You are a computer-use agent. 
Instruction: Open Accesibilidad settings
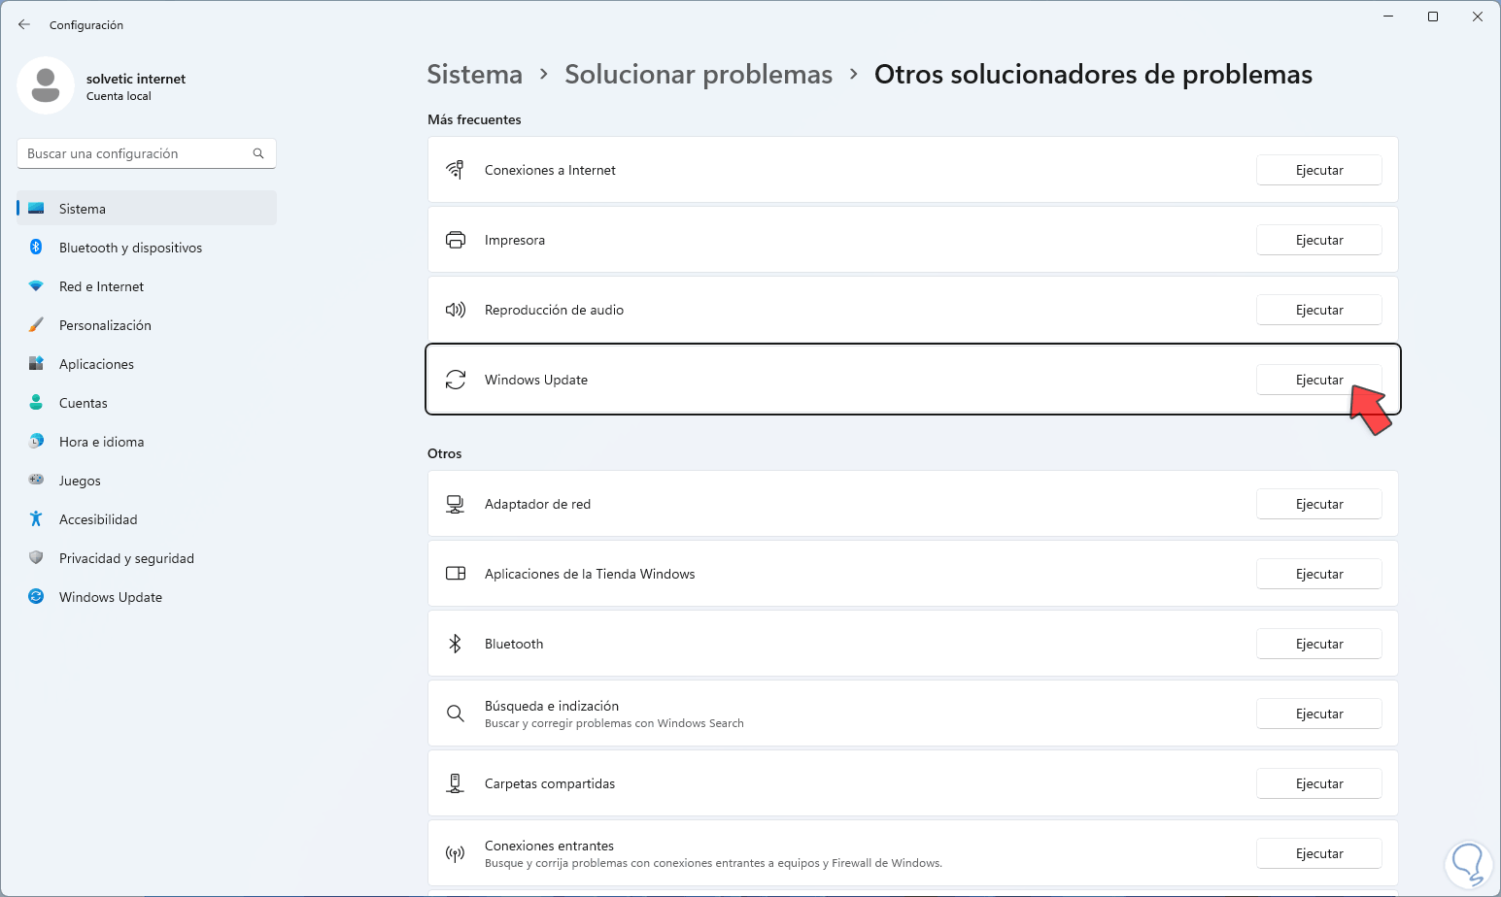[x=98, y=519]
